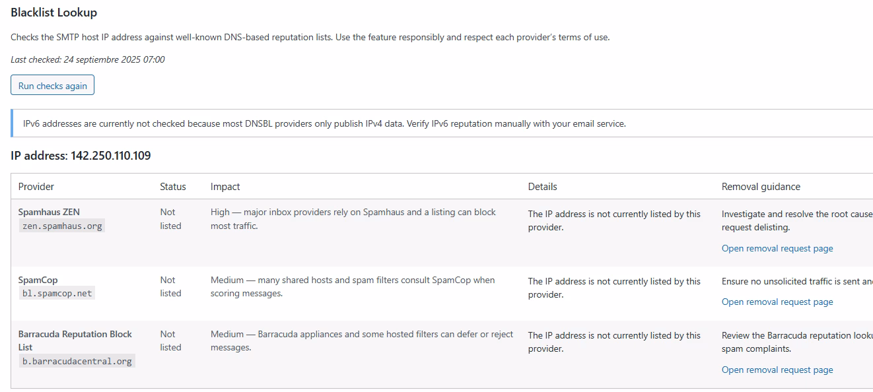Click the Last checked timestamp text

(x=88, y=59)
